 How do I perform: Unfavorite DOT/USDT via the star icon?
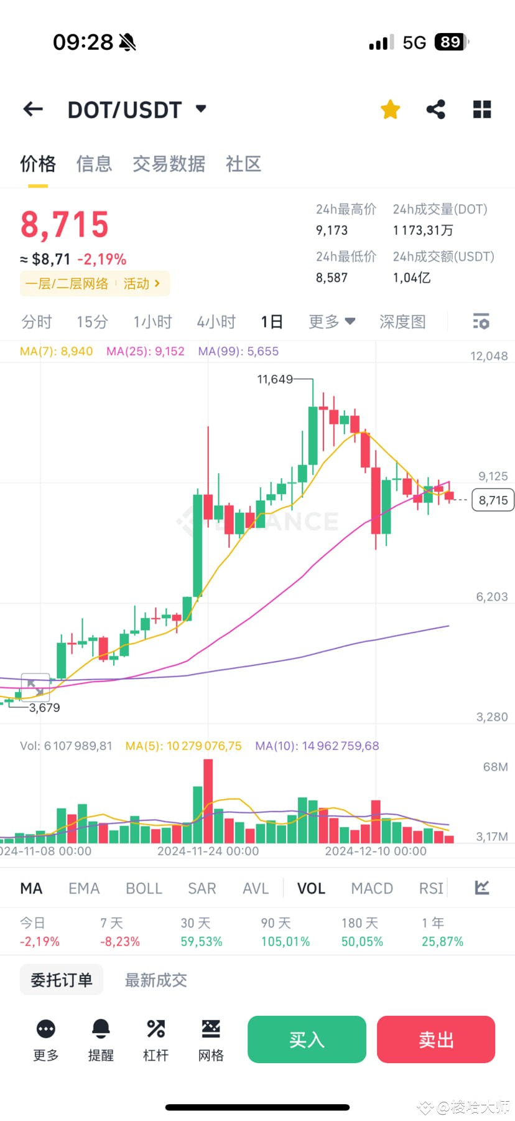pyautogui.click(x=389, y=108)
